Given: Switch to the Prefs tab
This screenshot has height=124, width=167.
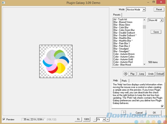Looking at the screenshot, I should coord(124,81).
